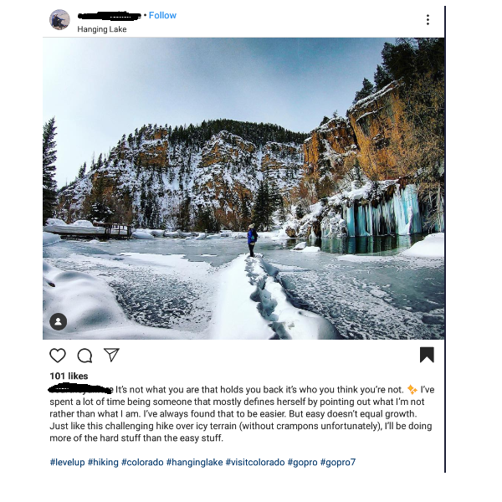Share the post with the paper plane icon

pos(111,355)
